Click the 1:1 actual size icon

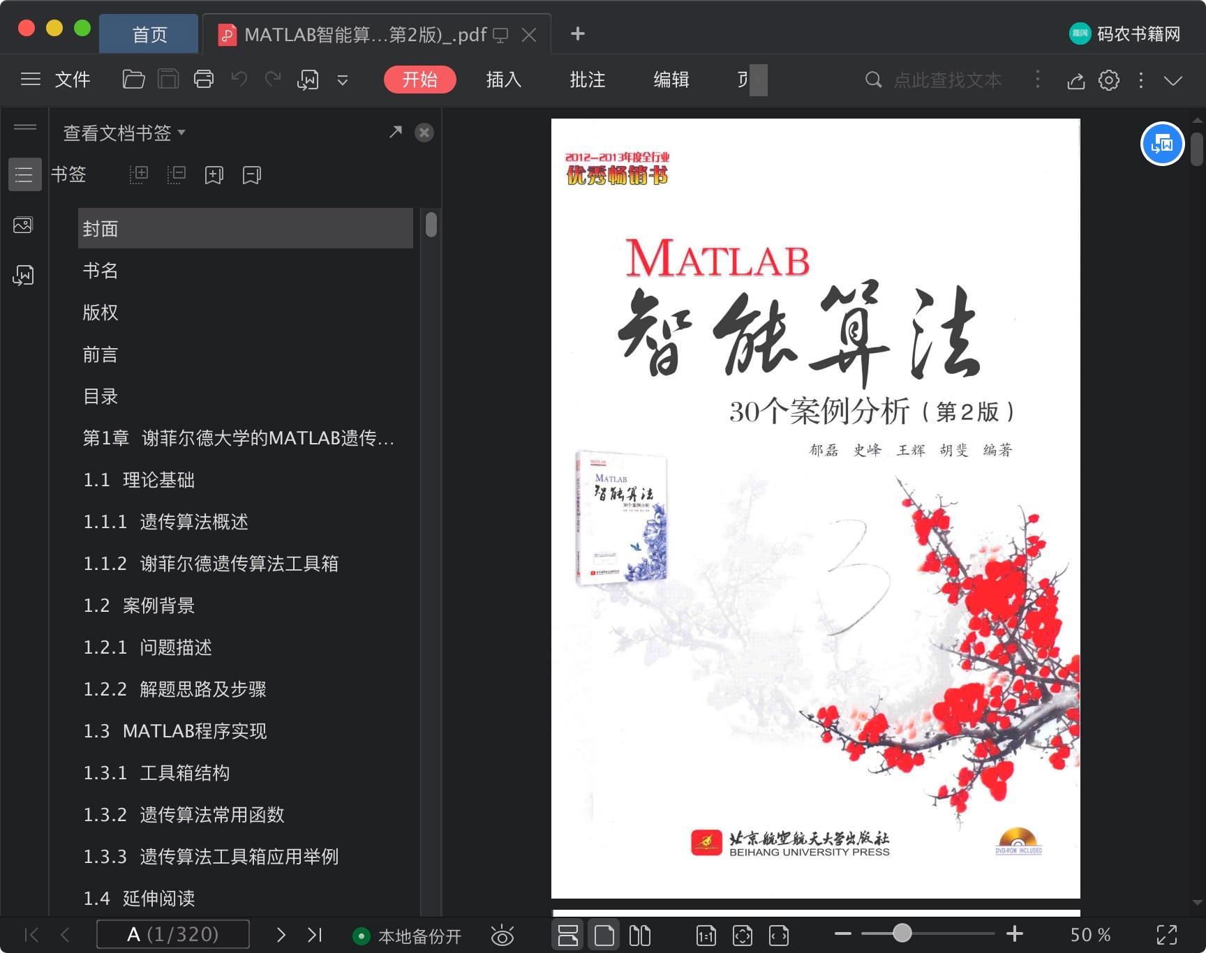click(706, 936)
